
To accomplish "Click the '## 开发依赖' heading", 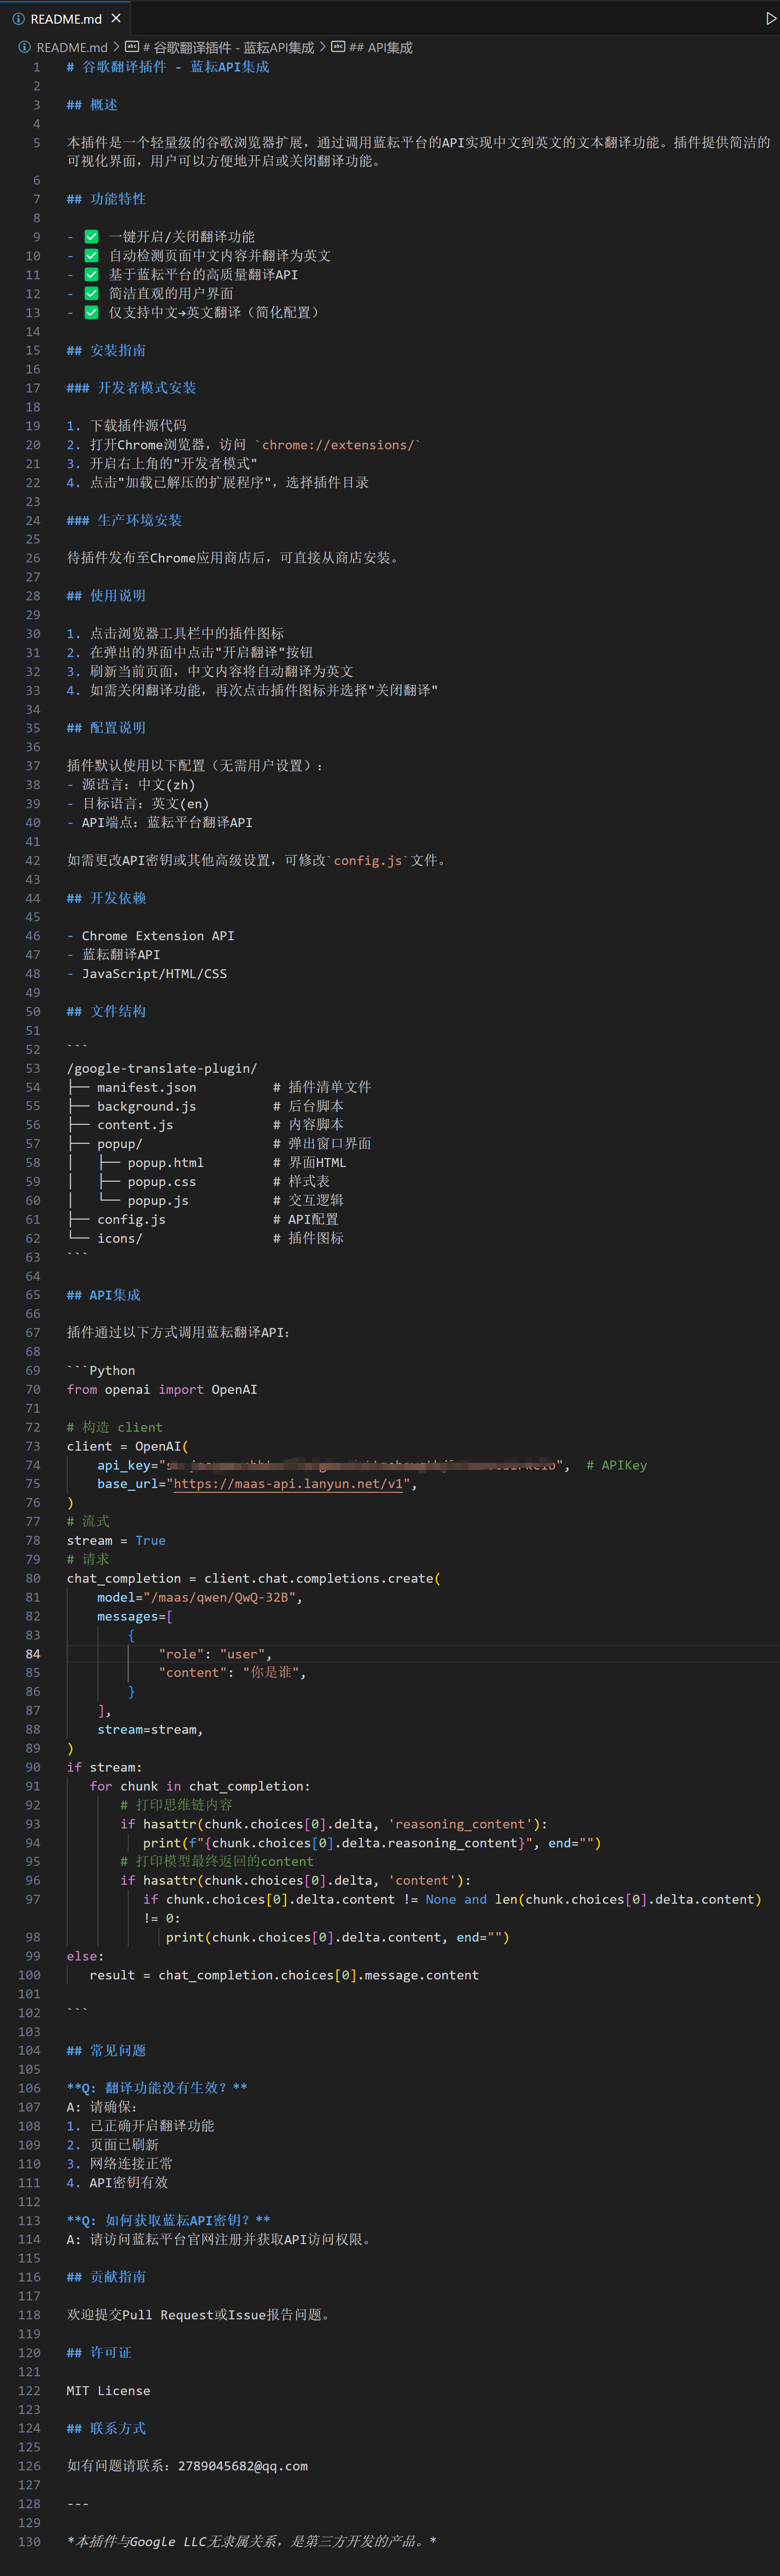I will pos(106,898).
